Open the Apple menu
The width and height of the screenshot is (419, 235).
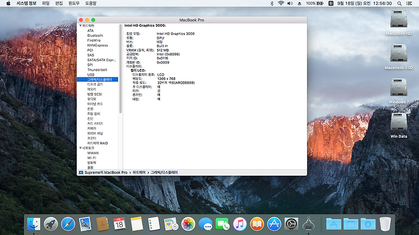[8, 3]
